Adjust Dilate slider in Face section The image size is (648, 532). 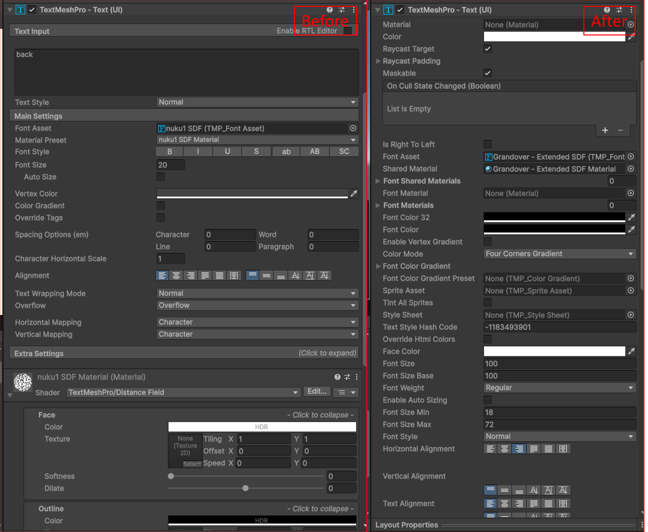pos(246,488)
